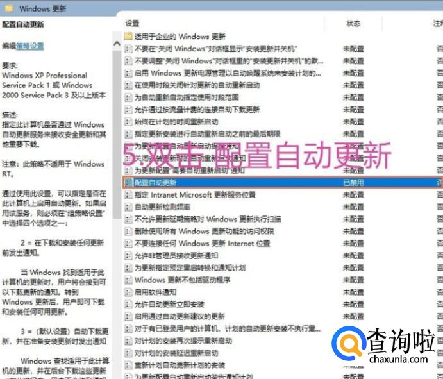
Task: Click policy icon for 启用软件通知
Action: pyautogui.click(x=129, y=292)
